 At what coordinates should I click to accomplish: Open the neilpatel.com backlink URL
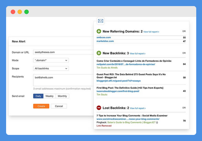(x=126, y=64)
